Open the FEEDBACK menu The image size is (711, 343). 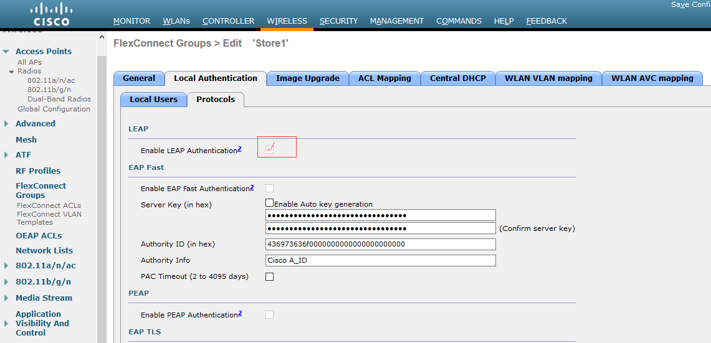547,21
